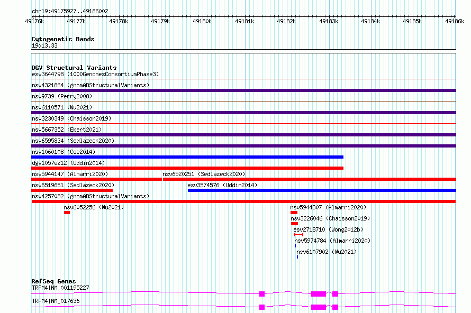Screen dimensions: 471x313
Task: Select the nsv6519651 (Sedlazeck2020) red bar
Action: (72, 190)
